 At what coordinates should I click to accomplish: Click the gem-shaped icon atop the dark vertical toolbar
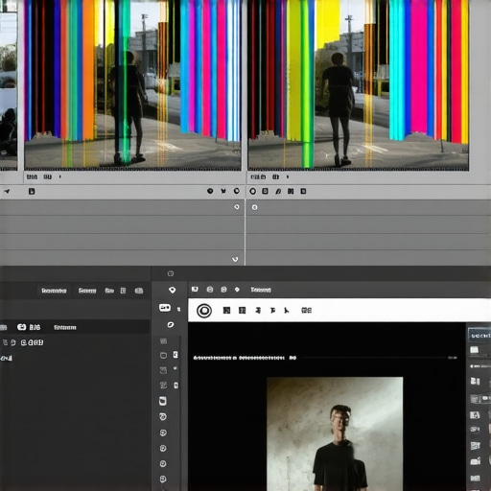[x=173, y=290]
